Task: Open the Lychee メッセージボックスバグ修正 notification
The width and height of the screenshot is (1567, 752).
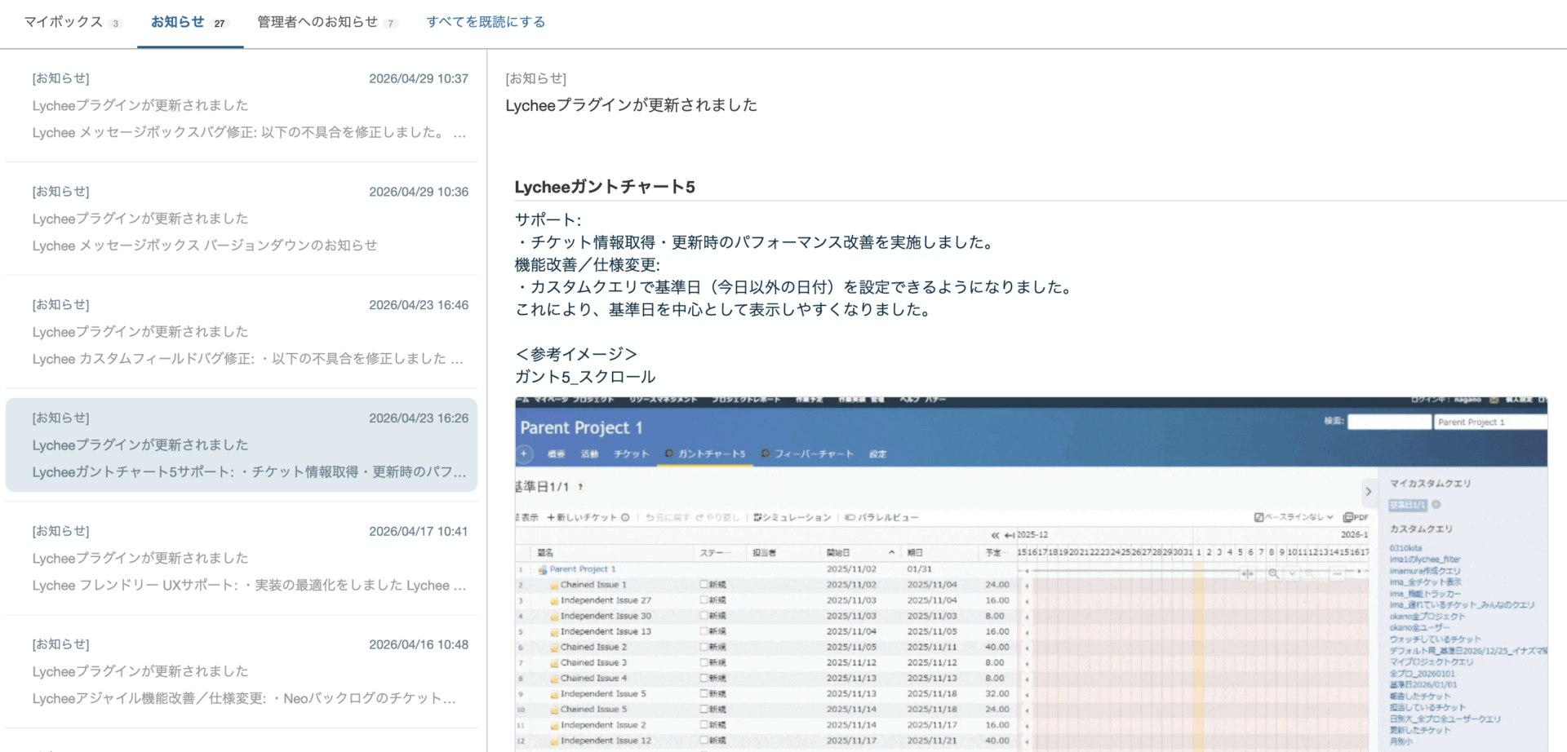Action: click(x=242, y=105)
